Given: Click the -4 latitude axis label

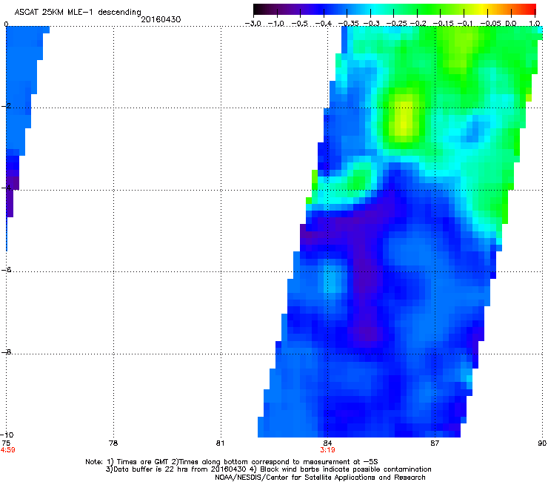Looking at the screenshot, I should [6, 188].
